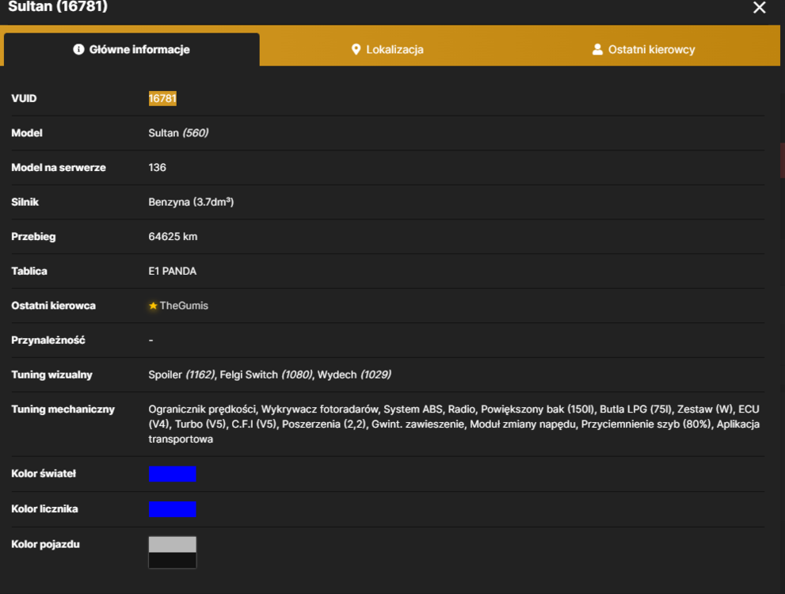Click the Model na serwerze value 136
The image size is (785, 594).
(x=157, y=168)
